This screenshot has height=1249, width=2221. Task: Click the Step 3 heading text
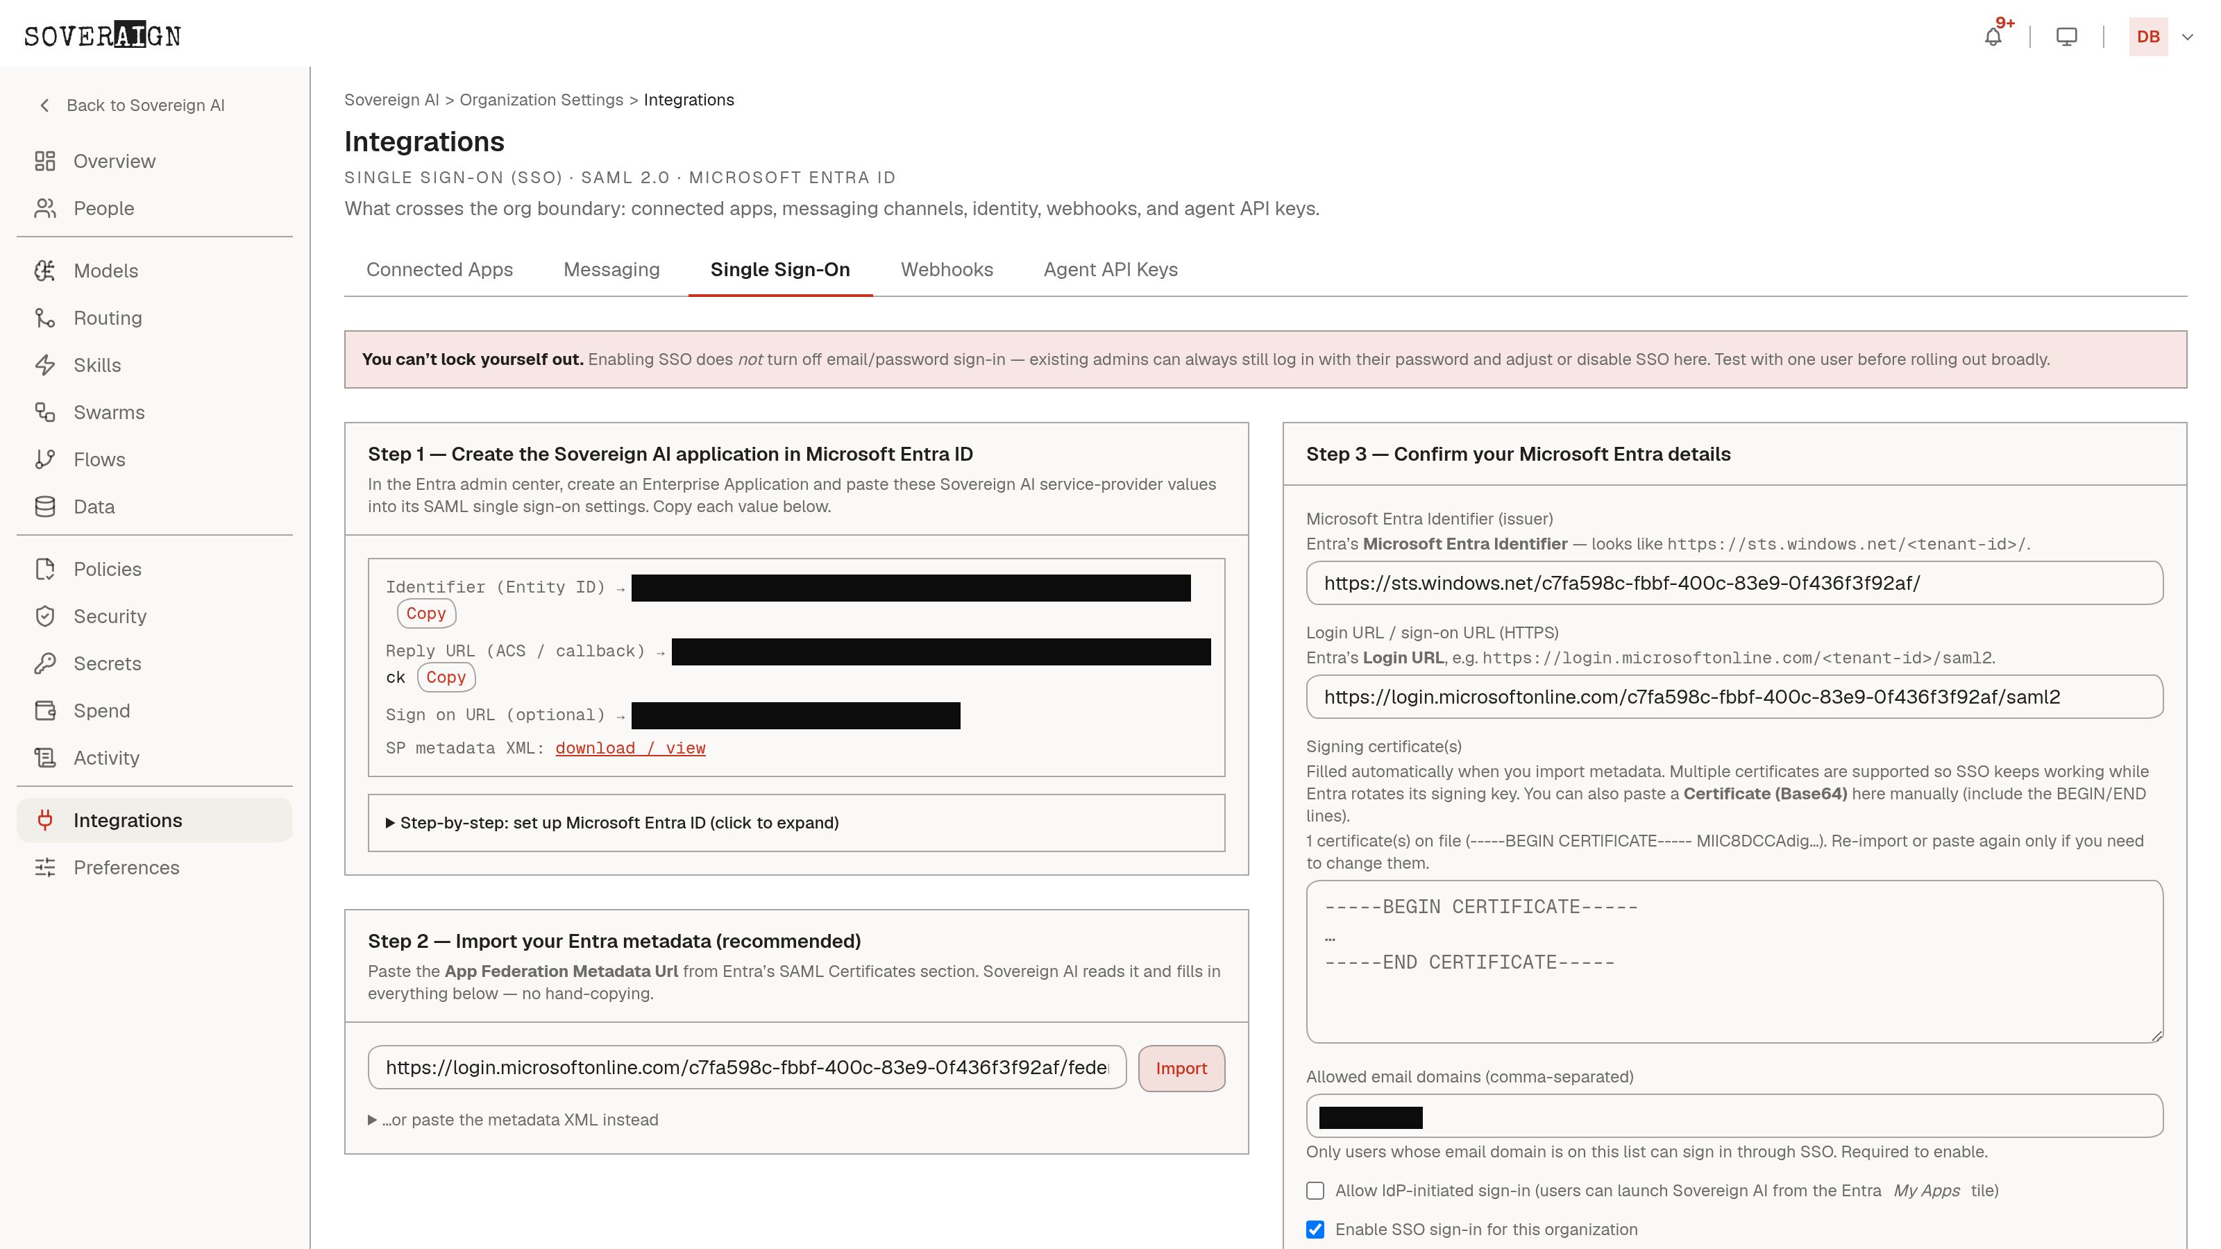pos(1517,454)
